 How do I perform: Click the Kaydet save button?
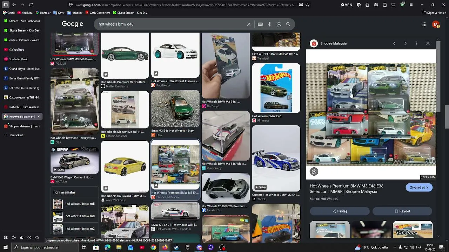tap(402, 211)
